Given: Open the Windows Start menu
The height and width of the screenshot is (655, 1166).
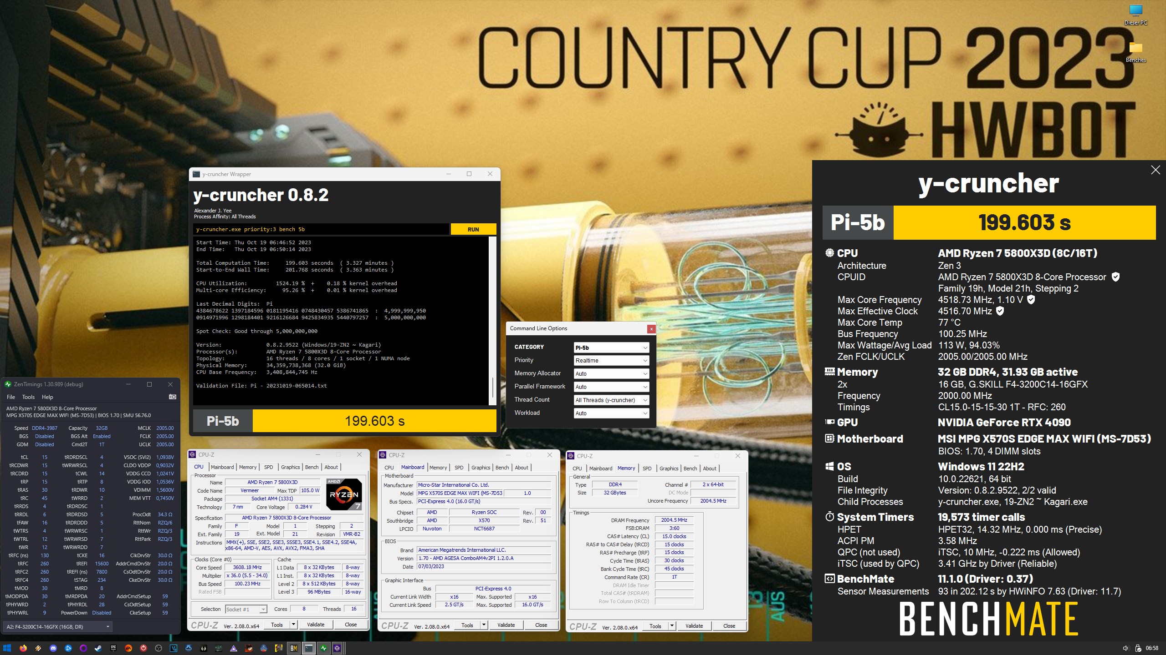Looking at the screenshot, I should tap(7, 648).
